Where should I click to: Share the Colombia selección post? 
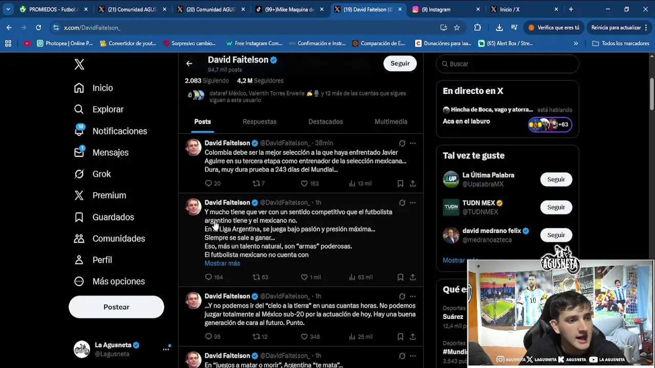point(412,183)
